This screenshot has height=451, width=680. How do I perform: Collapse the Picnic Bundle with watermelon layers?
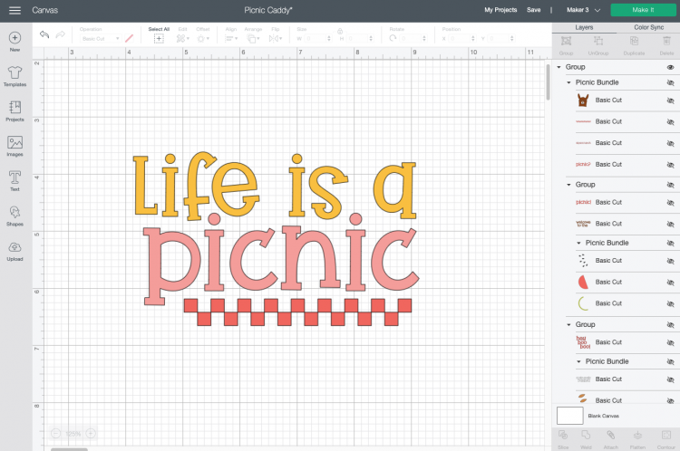click(578, 243)
